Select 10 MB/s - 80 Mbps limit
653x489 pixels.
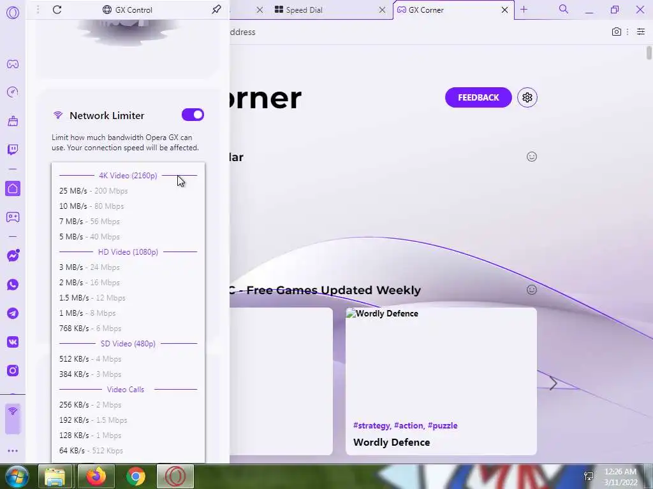coord(128,206)
